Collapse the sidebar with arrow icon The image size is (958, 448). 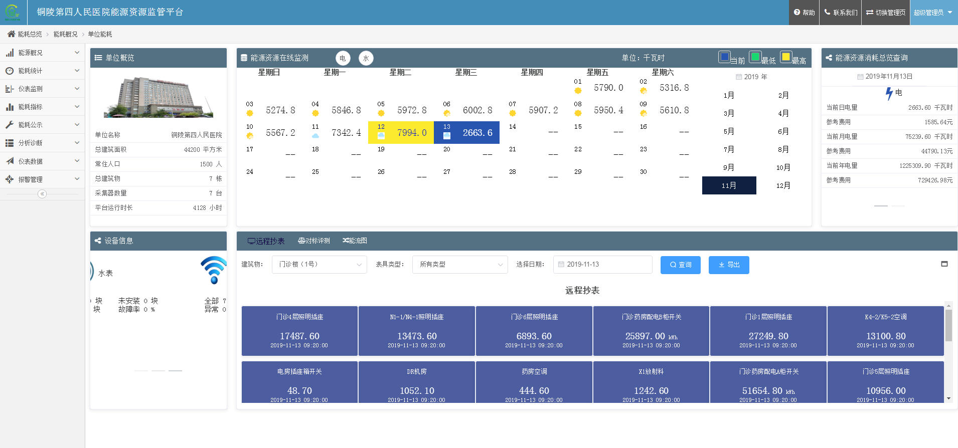point(42,194)
